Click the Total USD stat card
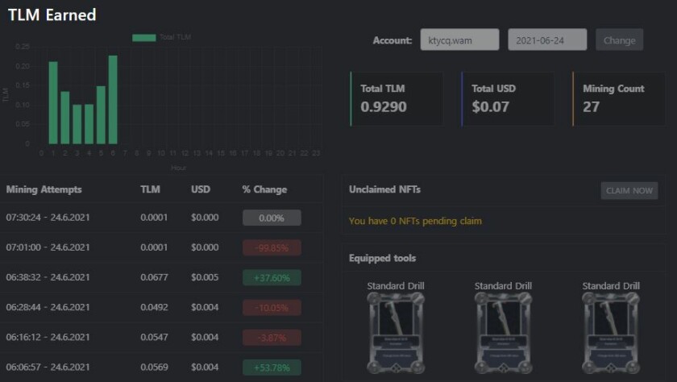The height and width of the screenshot is (382, 677). point(508,98)
